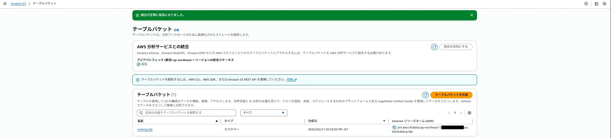Open the settings clock icon in header
This screenshot has height=138, width=611.
coord(604,4)
